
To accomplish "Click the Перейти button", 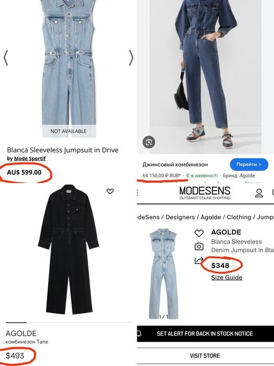I will pos(249,164).
